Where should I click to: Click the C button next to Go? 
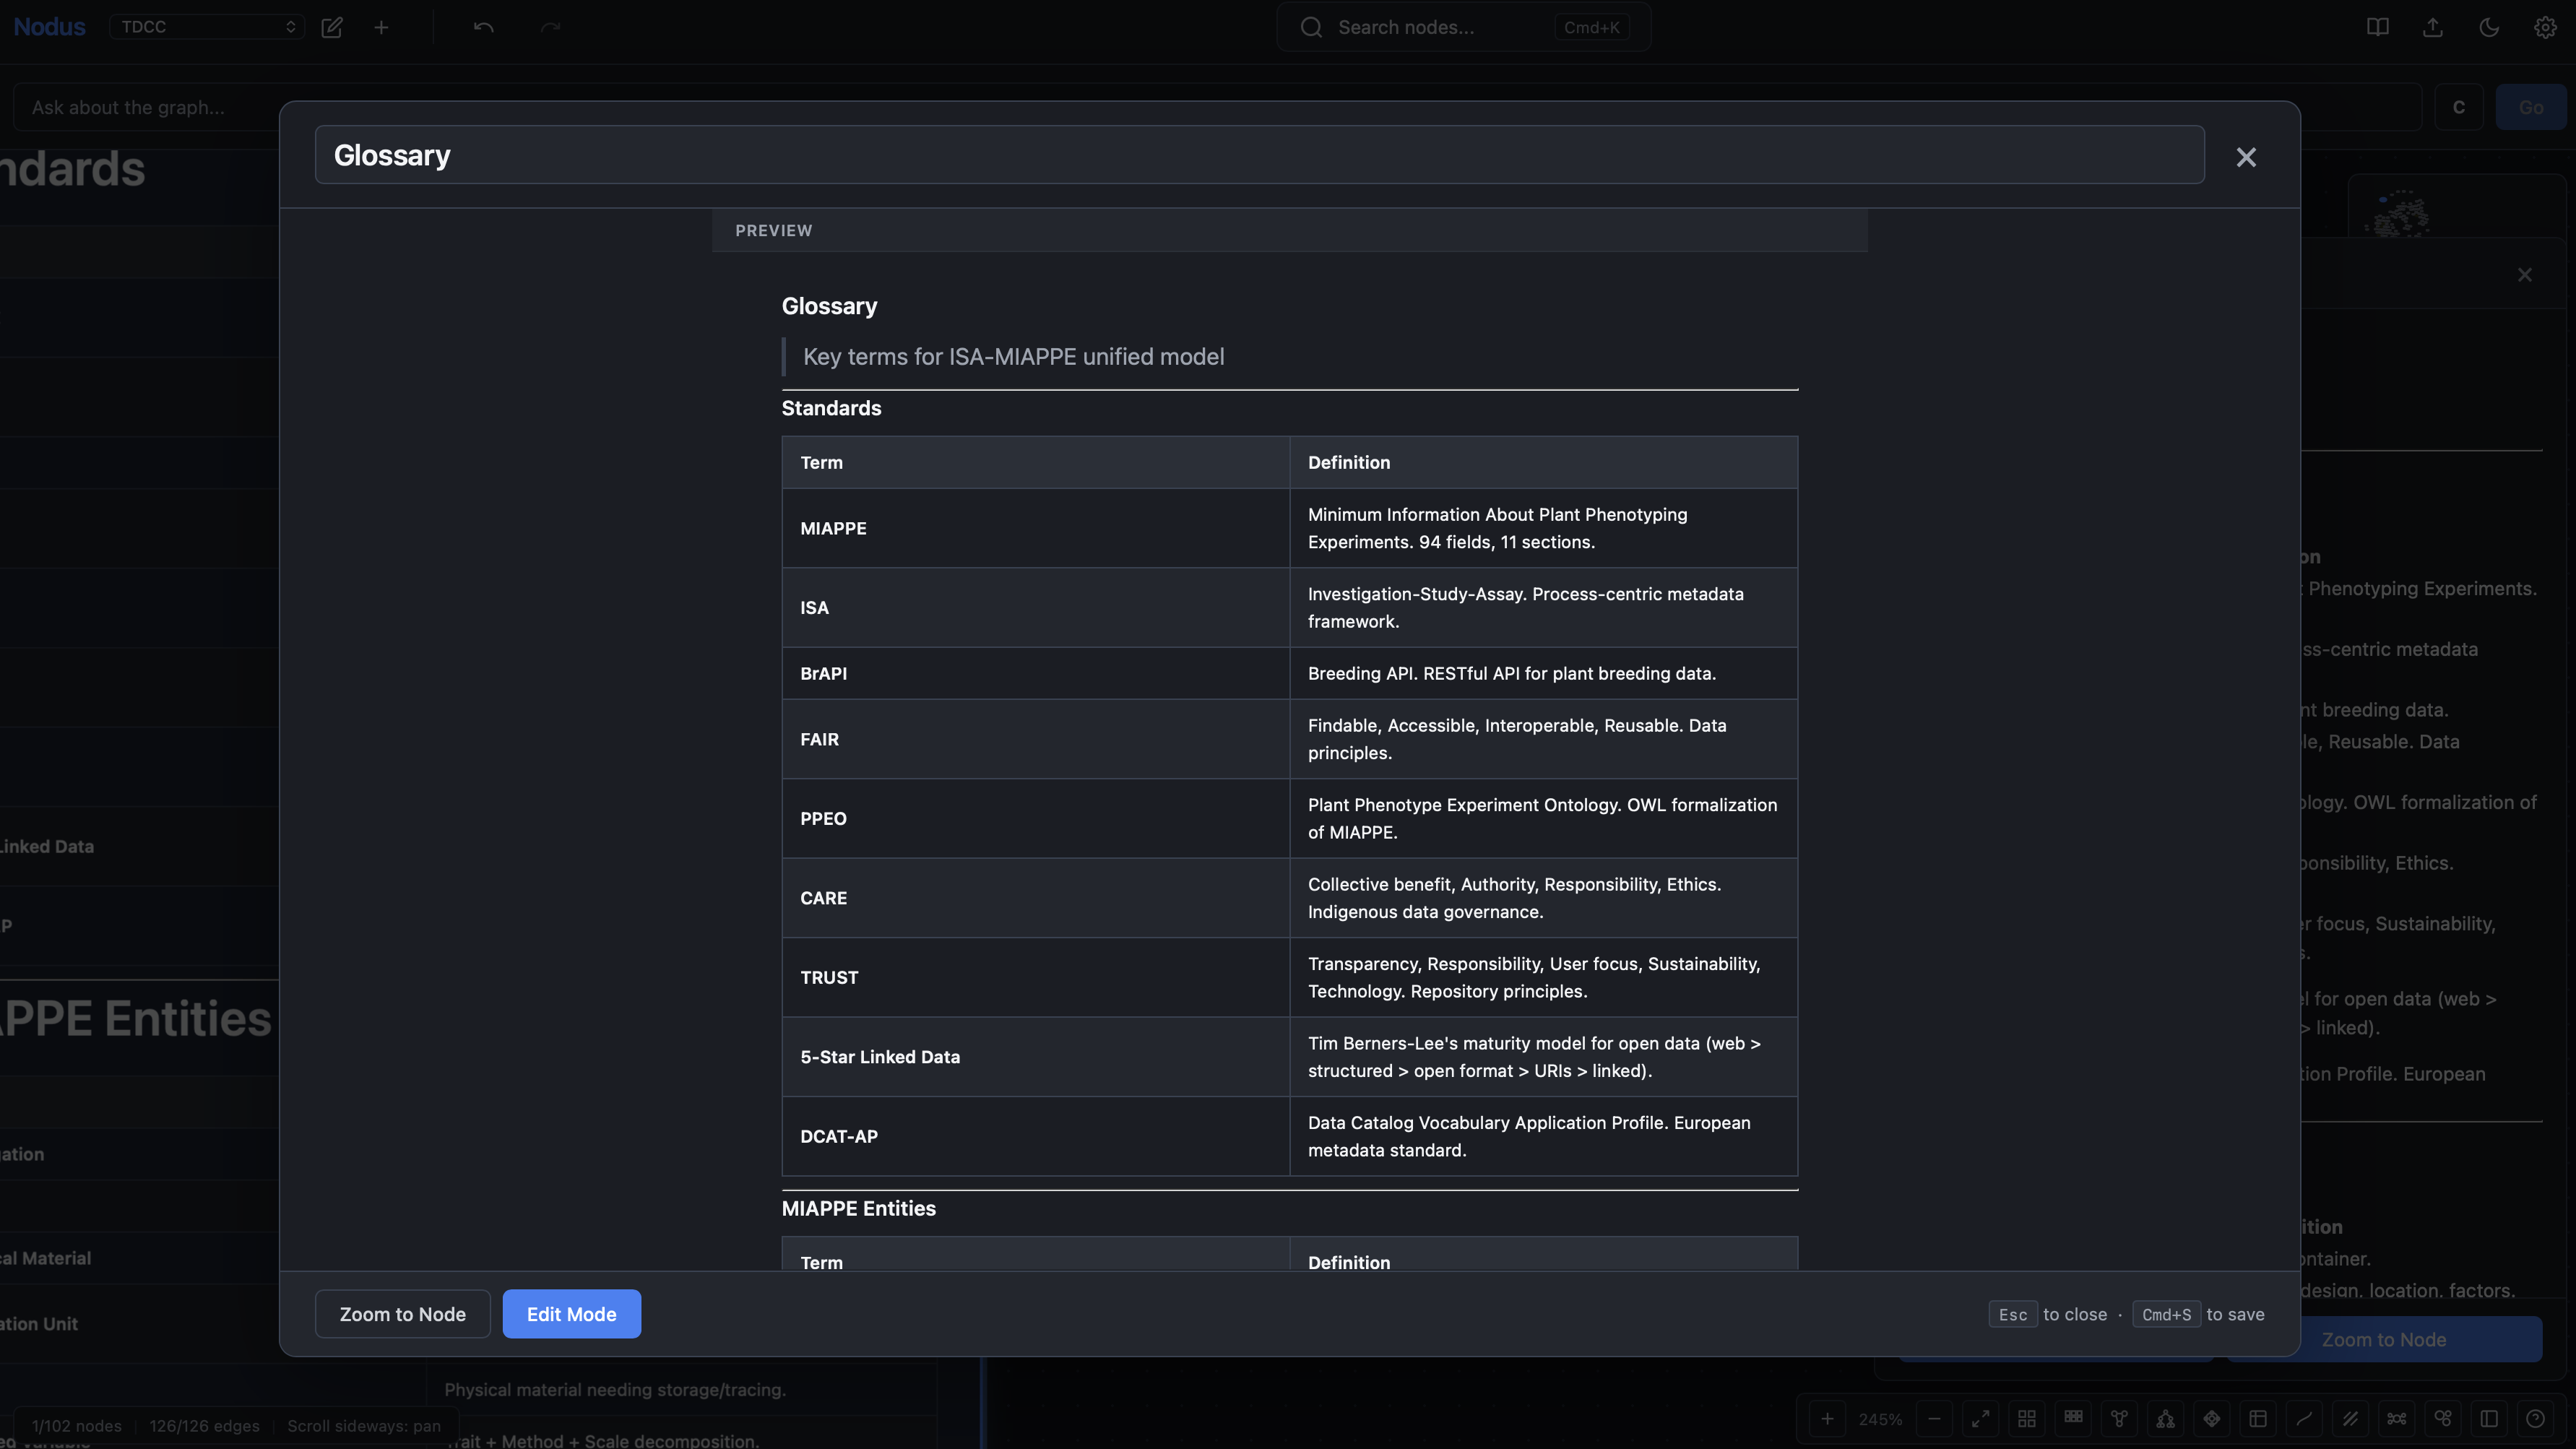2459,107
